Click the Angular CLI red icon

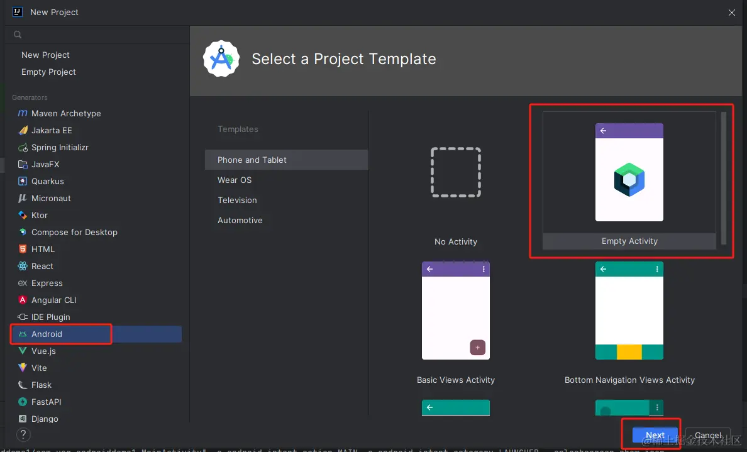[23, 300]
